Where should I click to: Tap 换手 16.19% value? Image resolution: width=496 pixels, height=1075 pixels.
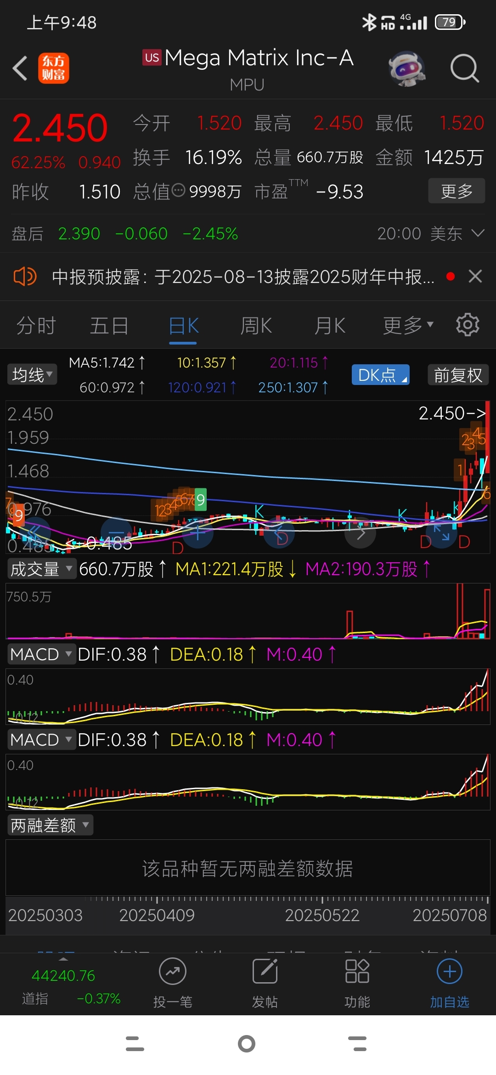click(214, 157)
